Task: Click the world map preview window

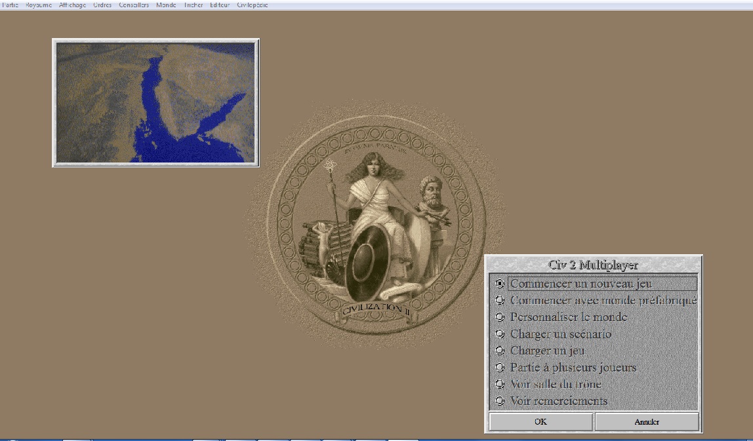Action: click(155, 103)
